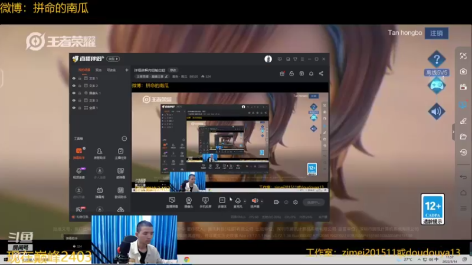The height and width of the screenshot is (265, 472).
Task: Open the 主播任务 streamer tasks tool
Action: coord(120,153)
